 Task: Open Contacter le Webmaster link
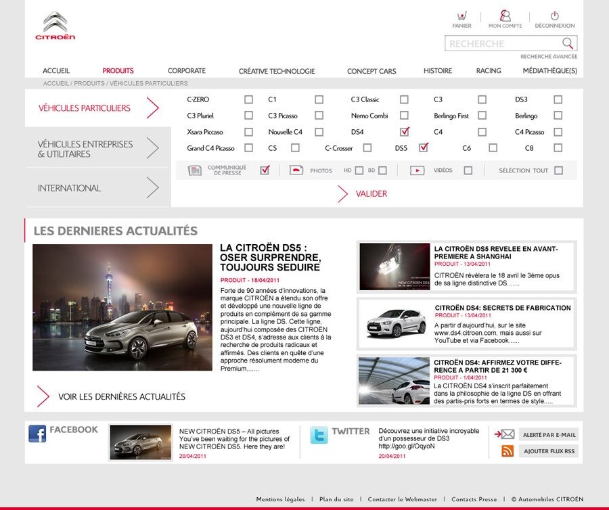click(403, 499)
